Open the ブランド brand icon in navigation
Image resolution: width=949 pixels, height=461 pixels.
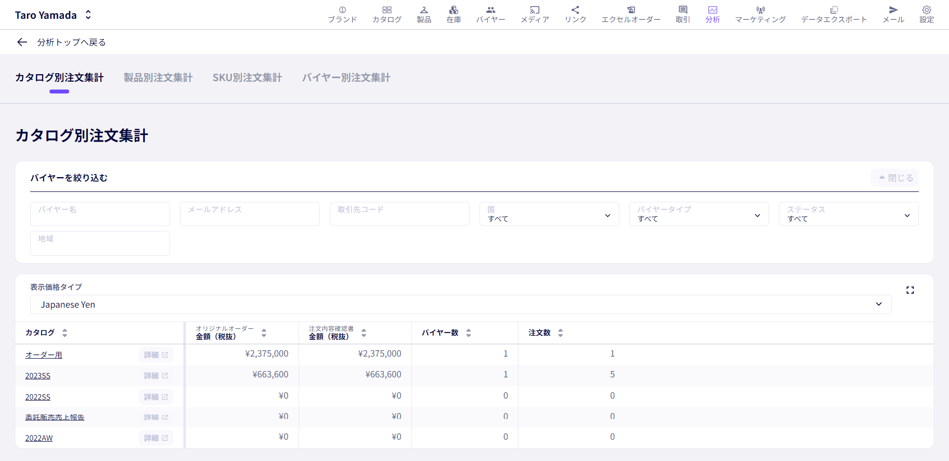(x=342, y=10)
